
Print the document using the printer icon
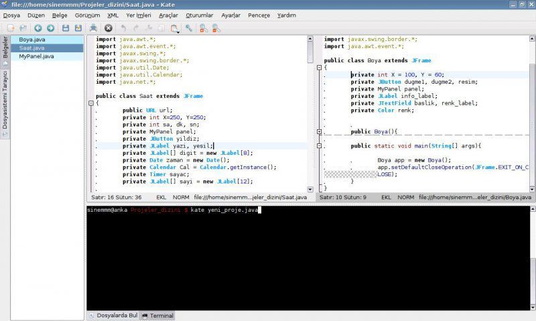(94, 28)
